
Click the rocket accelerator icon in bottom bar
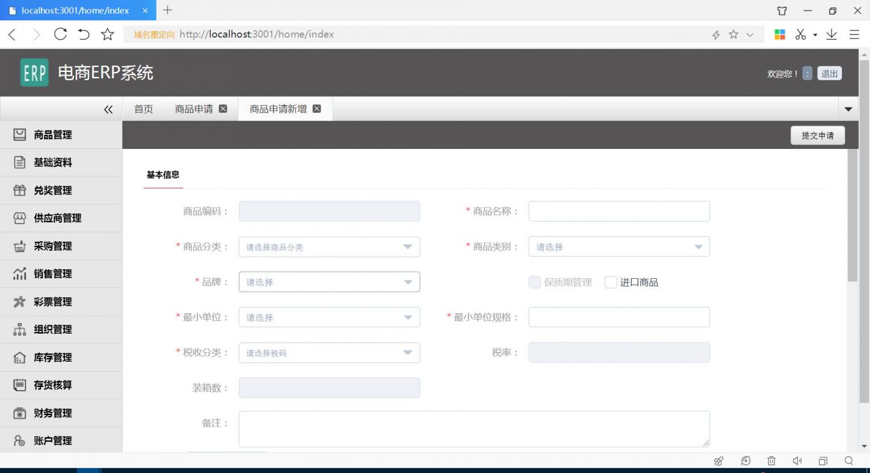pyautogui.click(x=718, y=461)
